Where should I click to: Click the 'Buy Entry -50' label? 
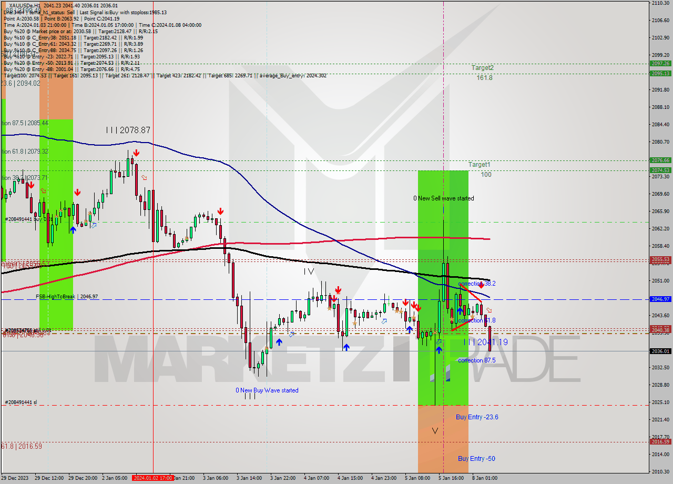[x=476, y=459]
